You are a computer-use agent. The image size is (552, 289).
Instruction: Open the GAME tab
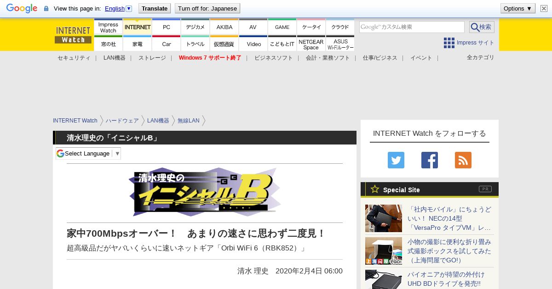282,27
